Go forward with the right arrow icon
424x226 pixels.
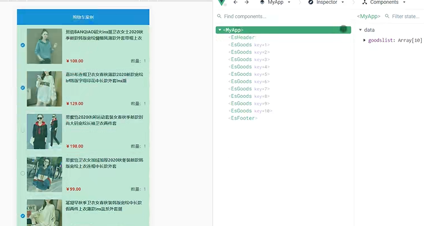tap(247, 2)
